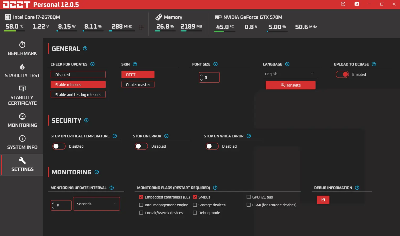Save debug information with red button
This screenshot has height=236, width=400.
tap(323, 200)
